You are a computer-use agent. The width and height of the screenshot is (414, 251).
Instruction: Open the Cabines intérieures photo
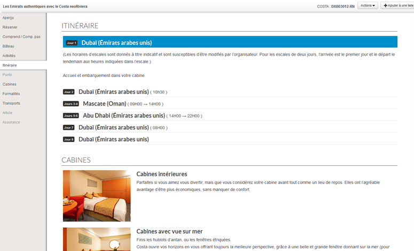tap(97, 196)
